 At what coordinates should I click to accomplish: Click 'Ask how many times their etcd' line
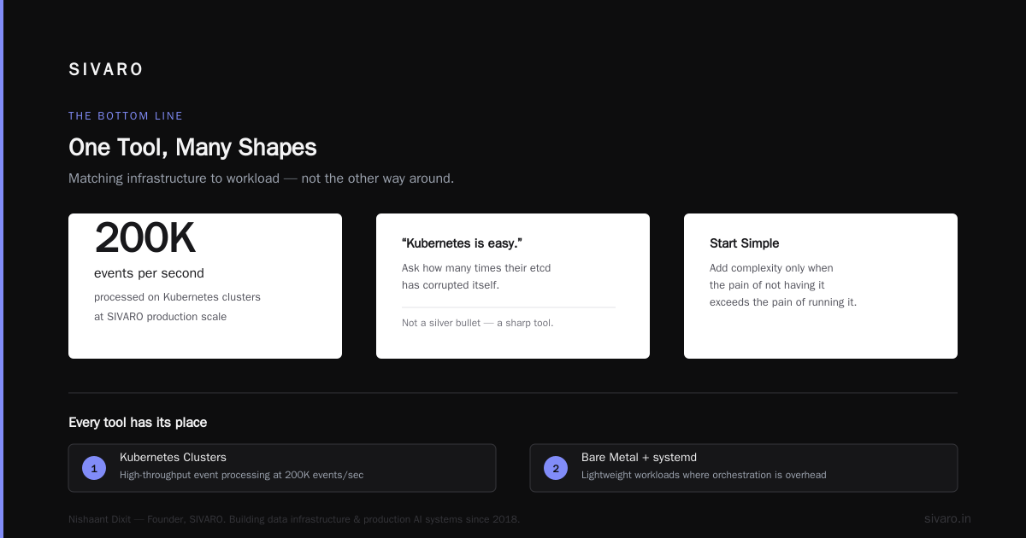[476, 268]
